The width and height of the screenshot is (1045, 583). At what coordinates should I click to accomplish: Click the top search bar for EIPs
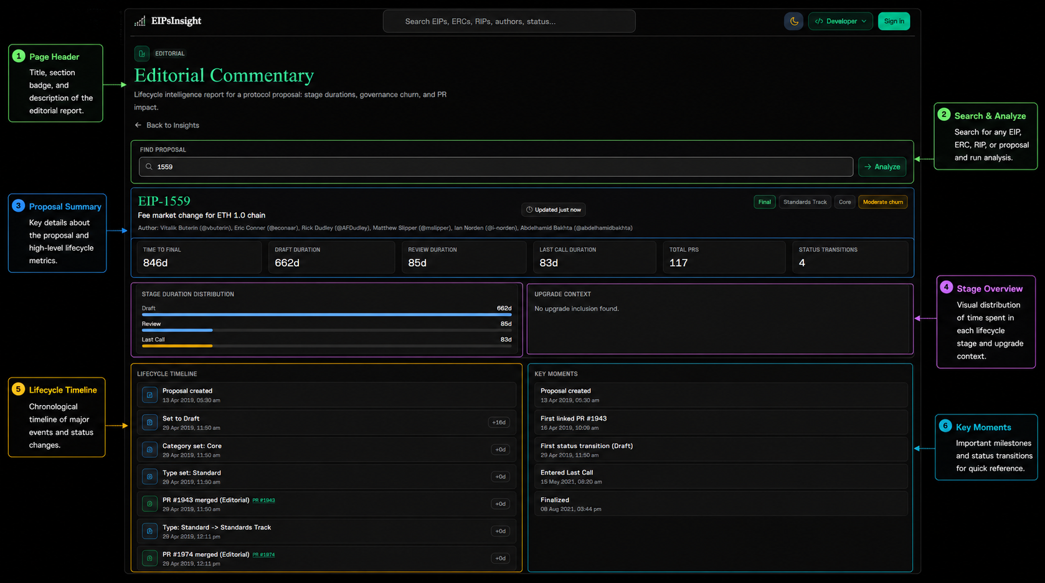coord(509,21)
